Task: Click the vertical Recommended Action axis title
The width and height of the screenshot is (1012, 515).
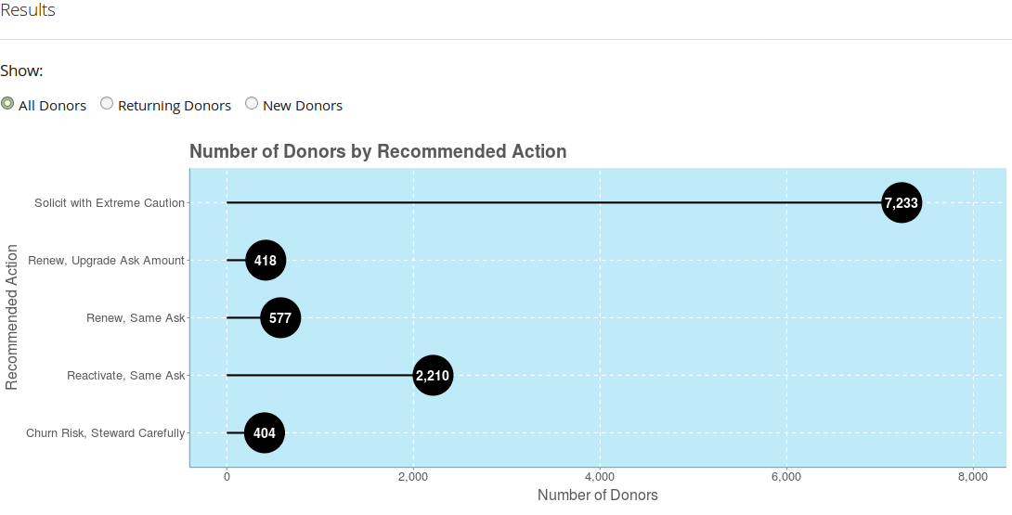Action: 12,317
